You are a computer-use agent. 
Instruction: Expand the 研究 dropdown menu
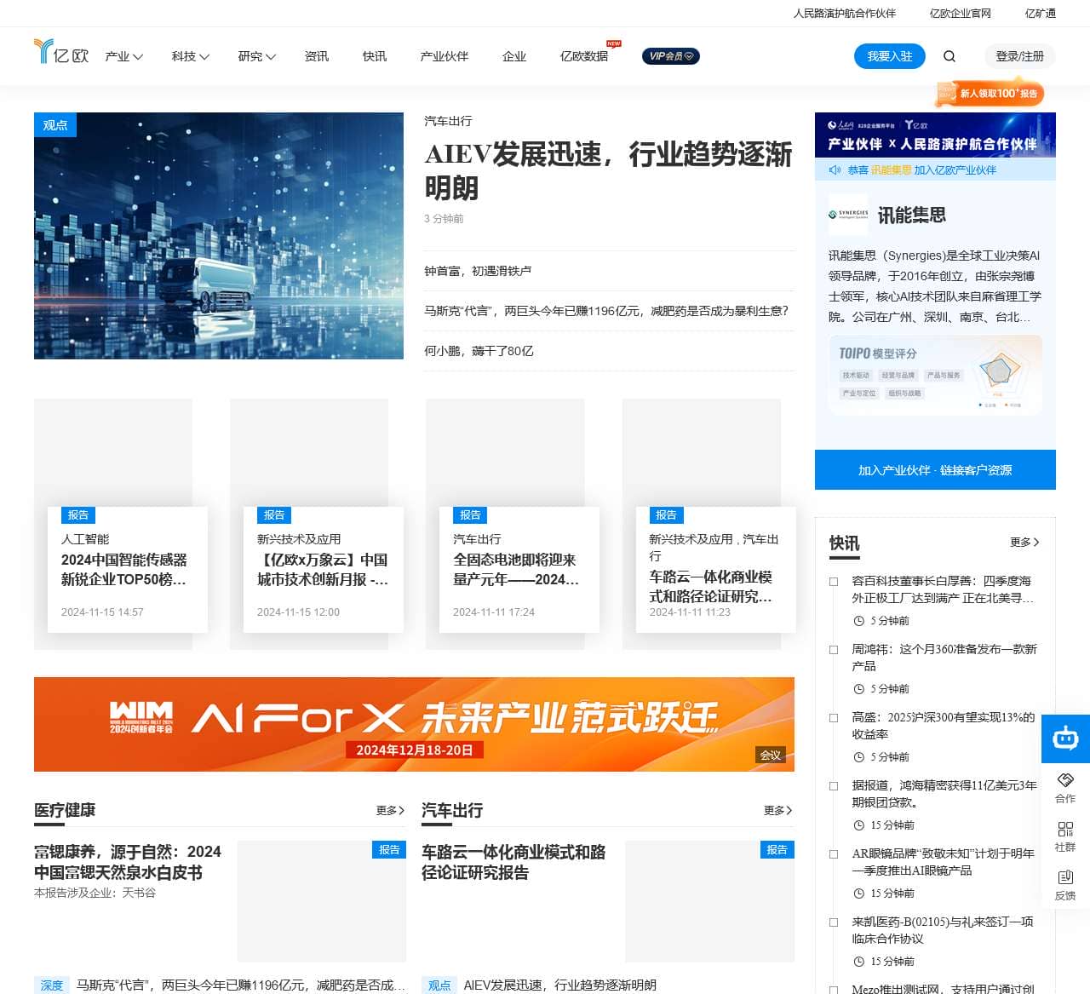click(x=257, y=56)
